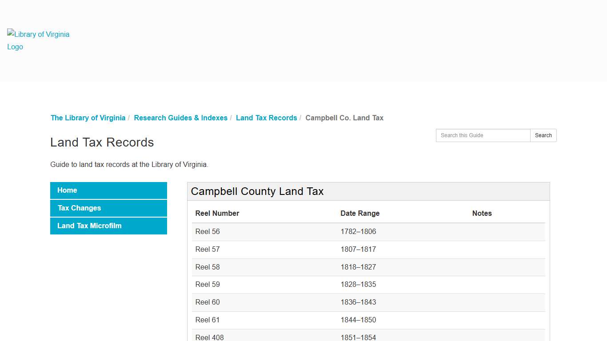607x341 pixels.
Task: Open The Library of Virginia breadcrumb link
Action: point(88,118)
